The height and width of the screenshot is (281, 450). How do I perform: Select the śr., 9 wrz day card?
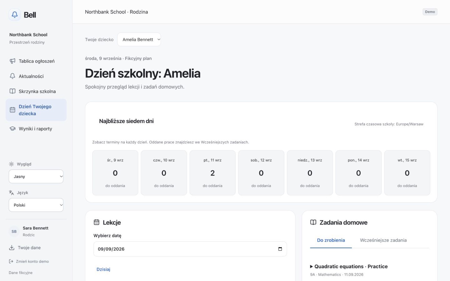[115, 173]
